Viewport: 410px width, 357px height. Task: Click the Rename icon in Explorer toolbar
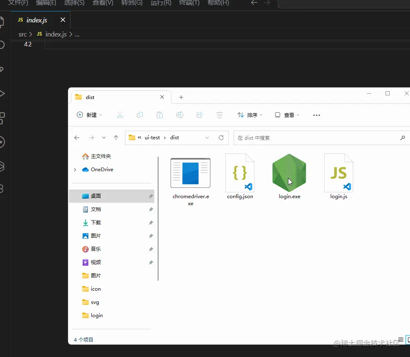[180, 115]
